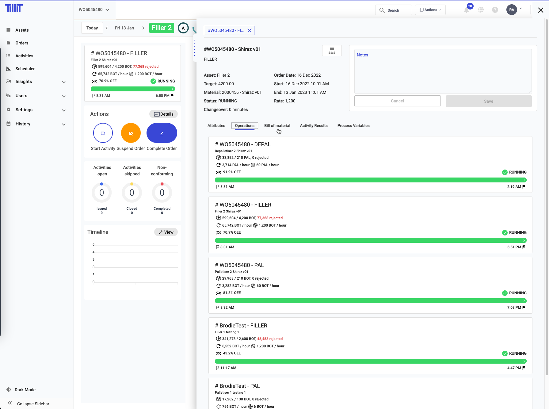The height and width of the screenshot is (409, 549).
Task: Open the WO5045480 order dropdown
Action: coord(94,10)
